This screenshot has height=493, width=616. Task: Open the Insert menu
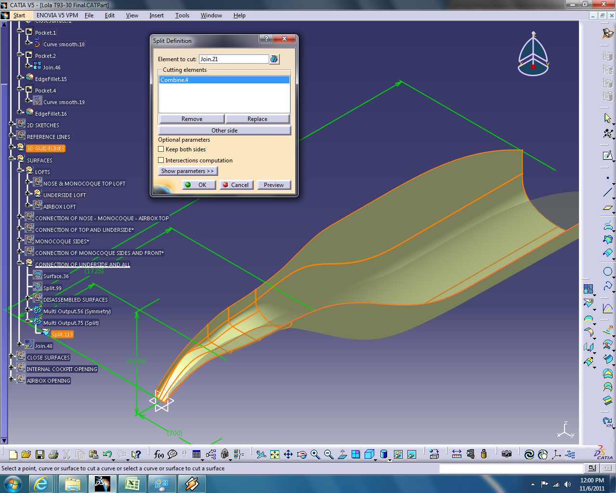[x=157, y=15]
